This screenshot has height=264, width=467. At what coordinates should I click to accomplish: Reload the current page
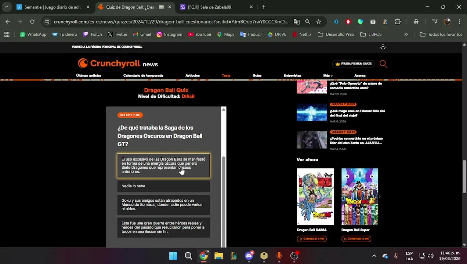tap(32, 22)
